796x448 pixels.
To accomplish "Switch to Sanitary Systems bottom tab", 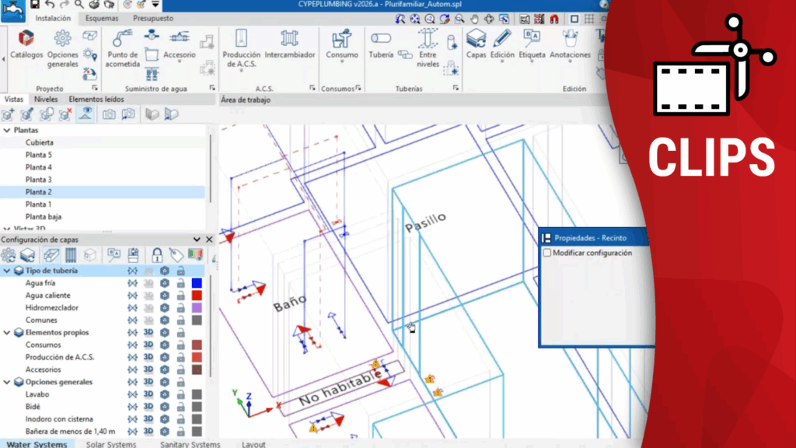I will (190, 444).
